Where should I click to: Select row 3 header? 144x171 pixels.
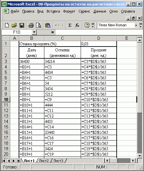click(6, 61)
